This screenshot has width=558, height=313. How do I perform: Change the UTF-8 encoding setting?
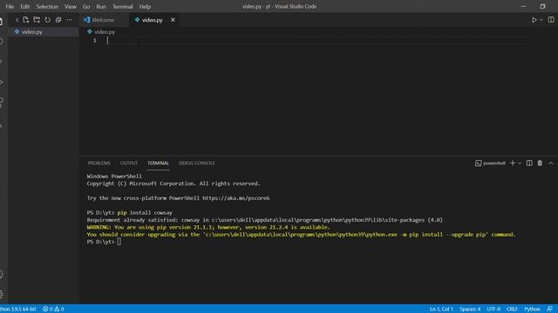493,310
